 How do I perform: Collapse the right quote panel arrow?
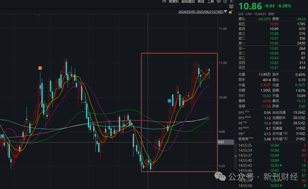click(x=236, y=156)
